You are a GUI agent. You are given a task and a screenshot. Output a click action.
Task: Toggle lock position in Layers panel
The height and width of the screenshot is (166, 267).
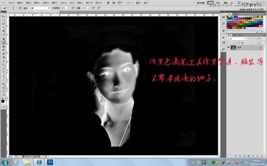240,43
